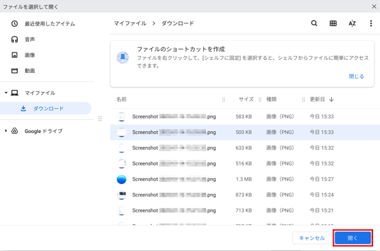Click the headphones audio icon
This screenshot has width=380, height=251.
(15, 39)
